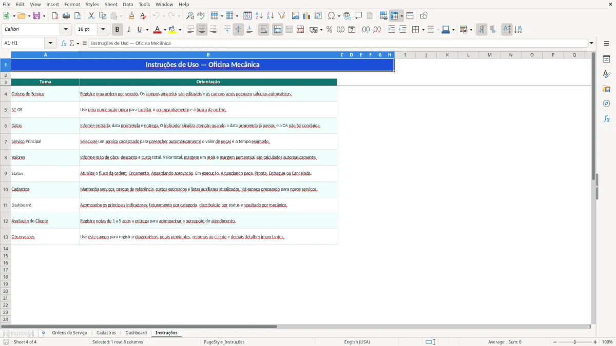This screenshot has width=616, height=346.
Task: Insert Image icon in toolbar
Action: coord(296,16)
